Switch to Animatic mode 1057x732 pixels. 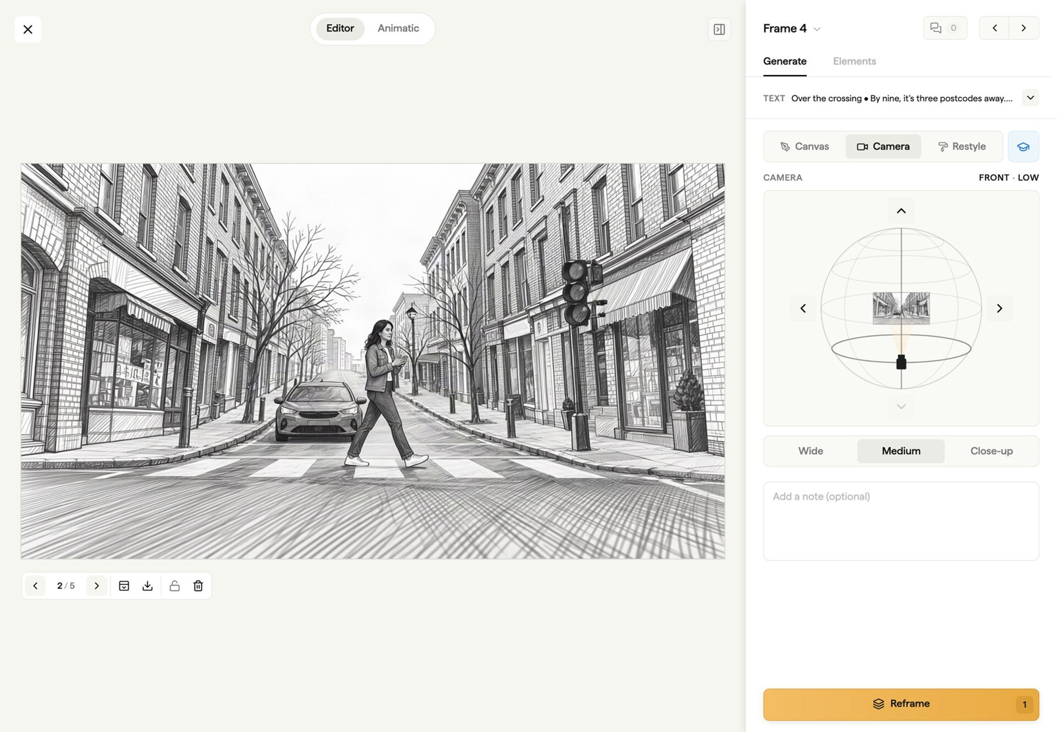click(398, 29)
